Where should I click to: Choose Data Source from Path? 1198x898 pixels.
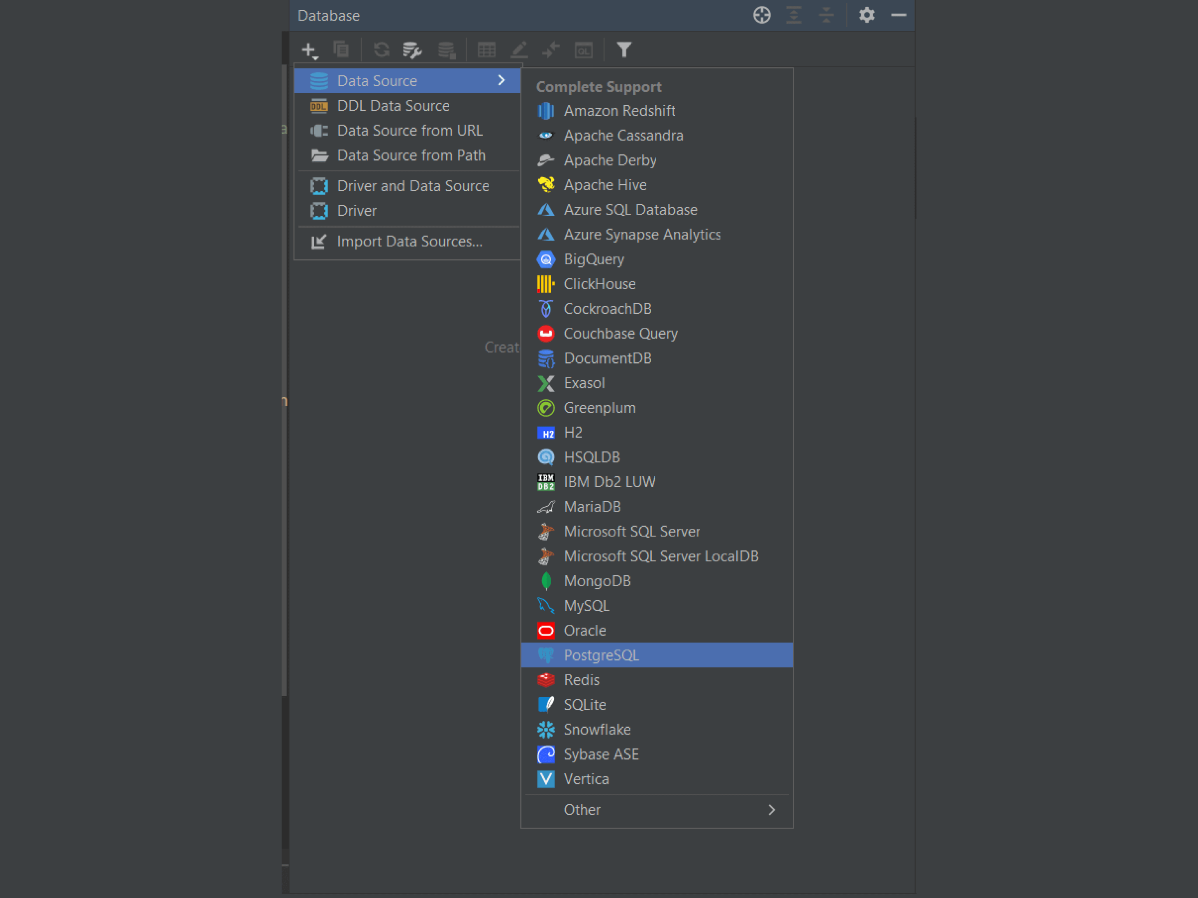pyautogui.click(x=407, y=155)
